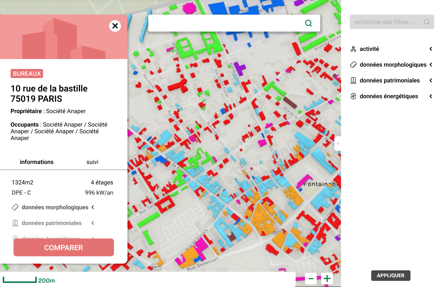
Task: Expand données morphologiques in building details panel
Action: pyautogui.click(x=93, y=208)
